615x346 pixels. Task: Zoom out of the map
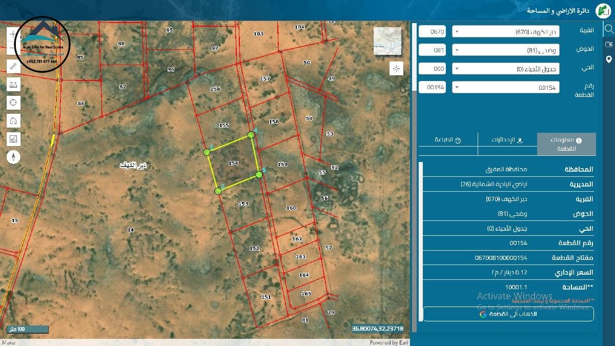pos(13,49)
